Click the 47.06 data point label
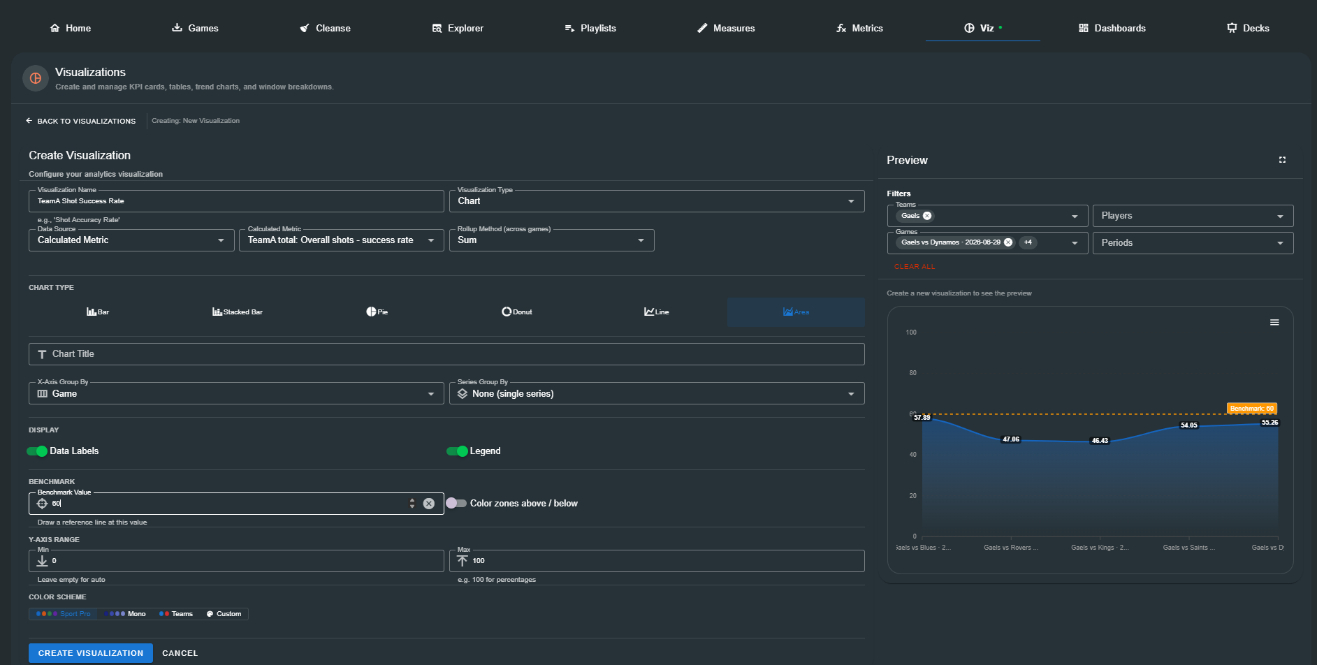This screenshot has height=665, width=1317. tap(1010, 439)
